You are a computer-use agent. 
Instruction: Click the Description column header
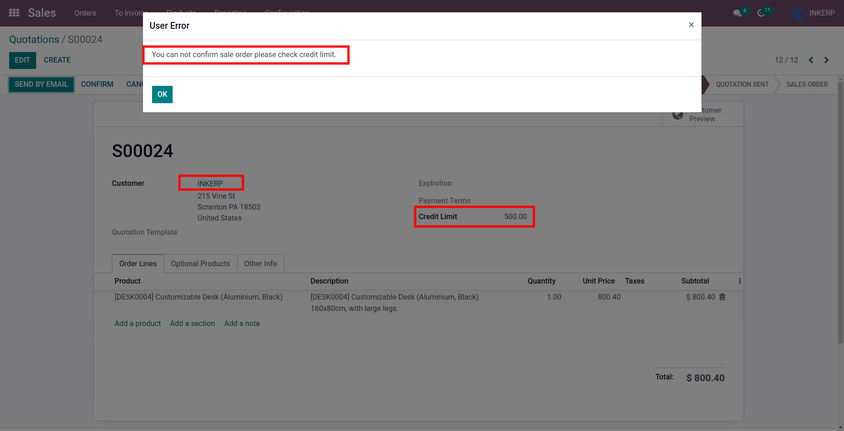pyautogui.click(x=329, y=281)
